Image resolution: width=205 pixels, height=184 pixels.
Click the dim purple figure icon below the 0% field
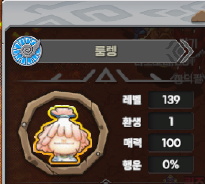coord(170,180)
